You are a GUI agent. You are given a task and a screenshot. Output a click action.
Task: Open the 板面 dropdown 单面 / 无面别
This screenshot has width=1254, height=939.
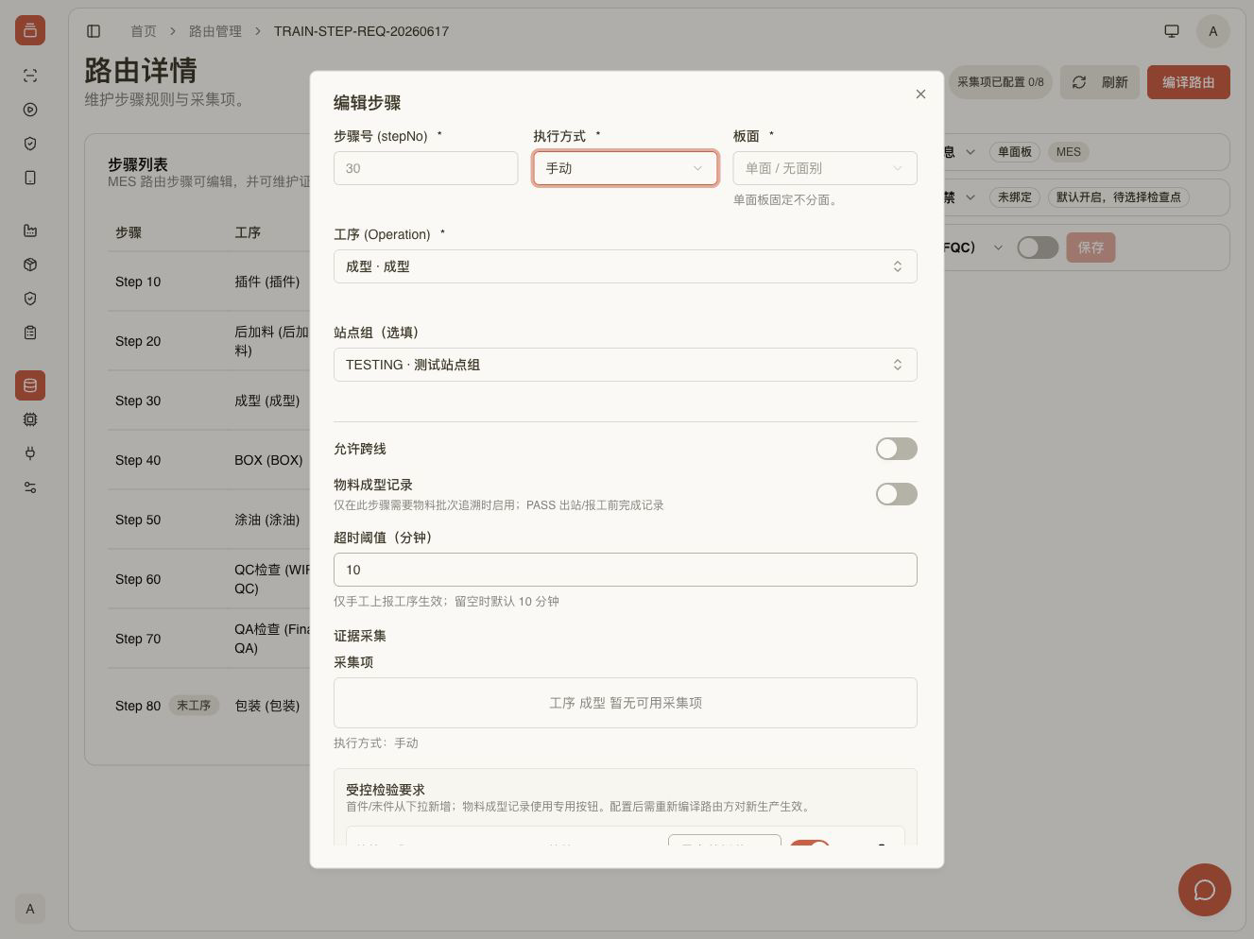click(825, 168)
